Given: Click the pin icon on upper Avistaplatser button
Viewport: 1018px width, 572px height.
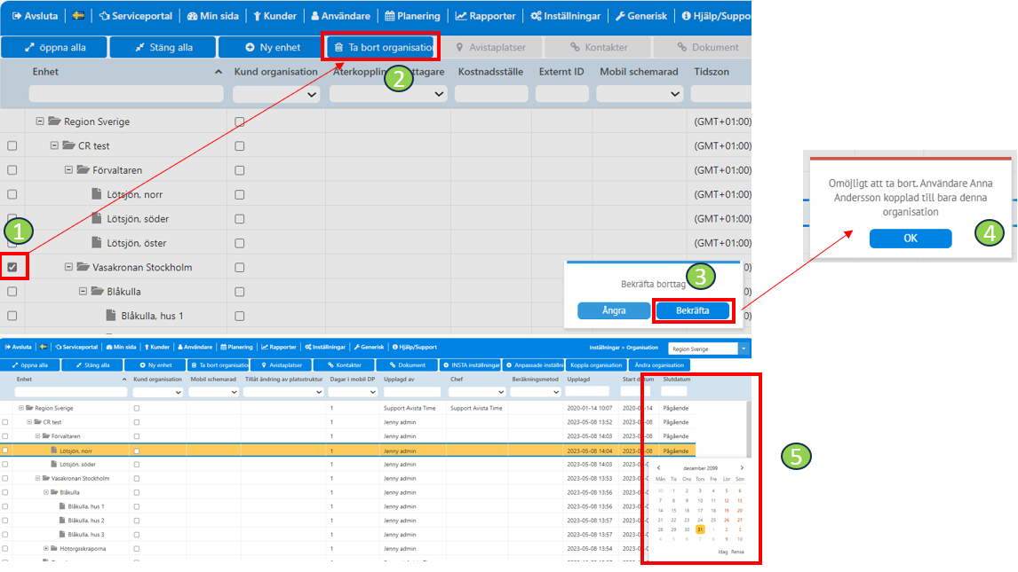Looking at the screenshot, I should tap(459, 47).
